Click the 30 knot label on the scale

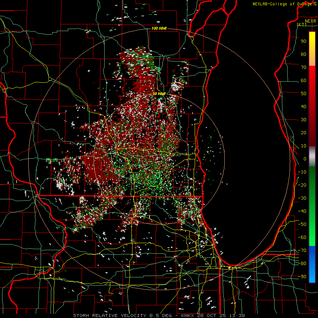point(304,120)
